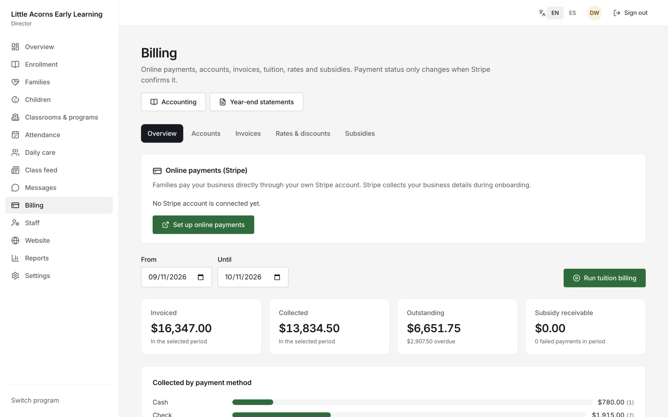The height and width of the screenshot is (417, 668).
Task: Select Billing in the sidebar
Action: point(59,205)
